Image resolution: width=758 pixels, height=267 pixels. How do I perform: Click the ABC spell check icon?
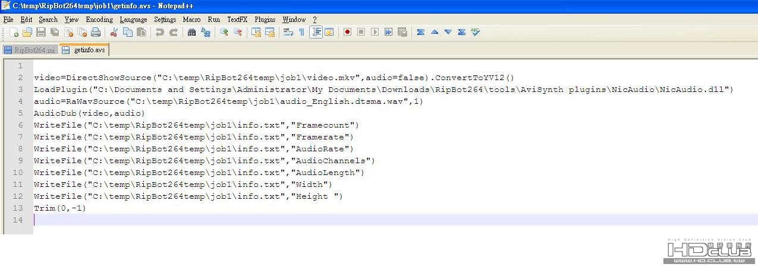pyautogui.click(x=475, y=32)
